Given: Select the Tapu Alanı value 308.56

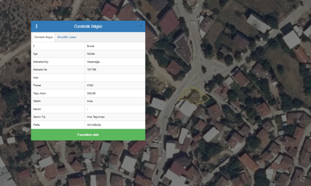Looking at the screenshot, I should (x=91, y=93).
